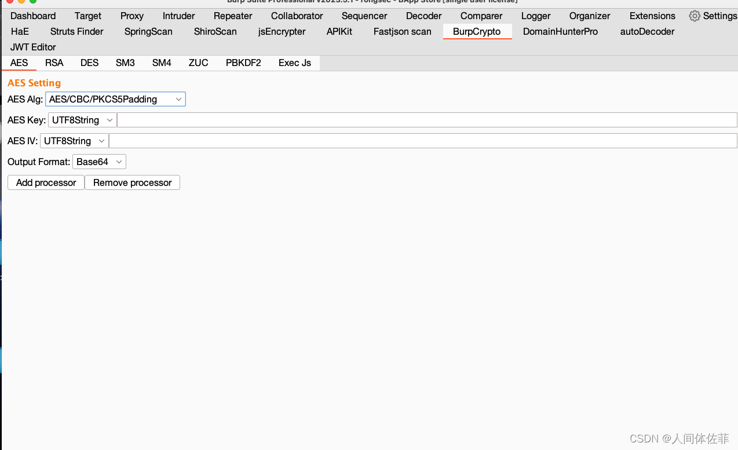Open the Logger tab
738x450 pixels.
pyautogui.click(x=536, y=16)
